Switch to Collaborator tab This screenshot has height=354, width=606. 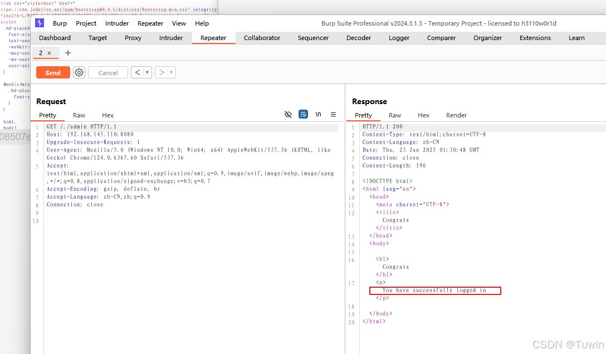(262, 38)
